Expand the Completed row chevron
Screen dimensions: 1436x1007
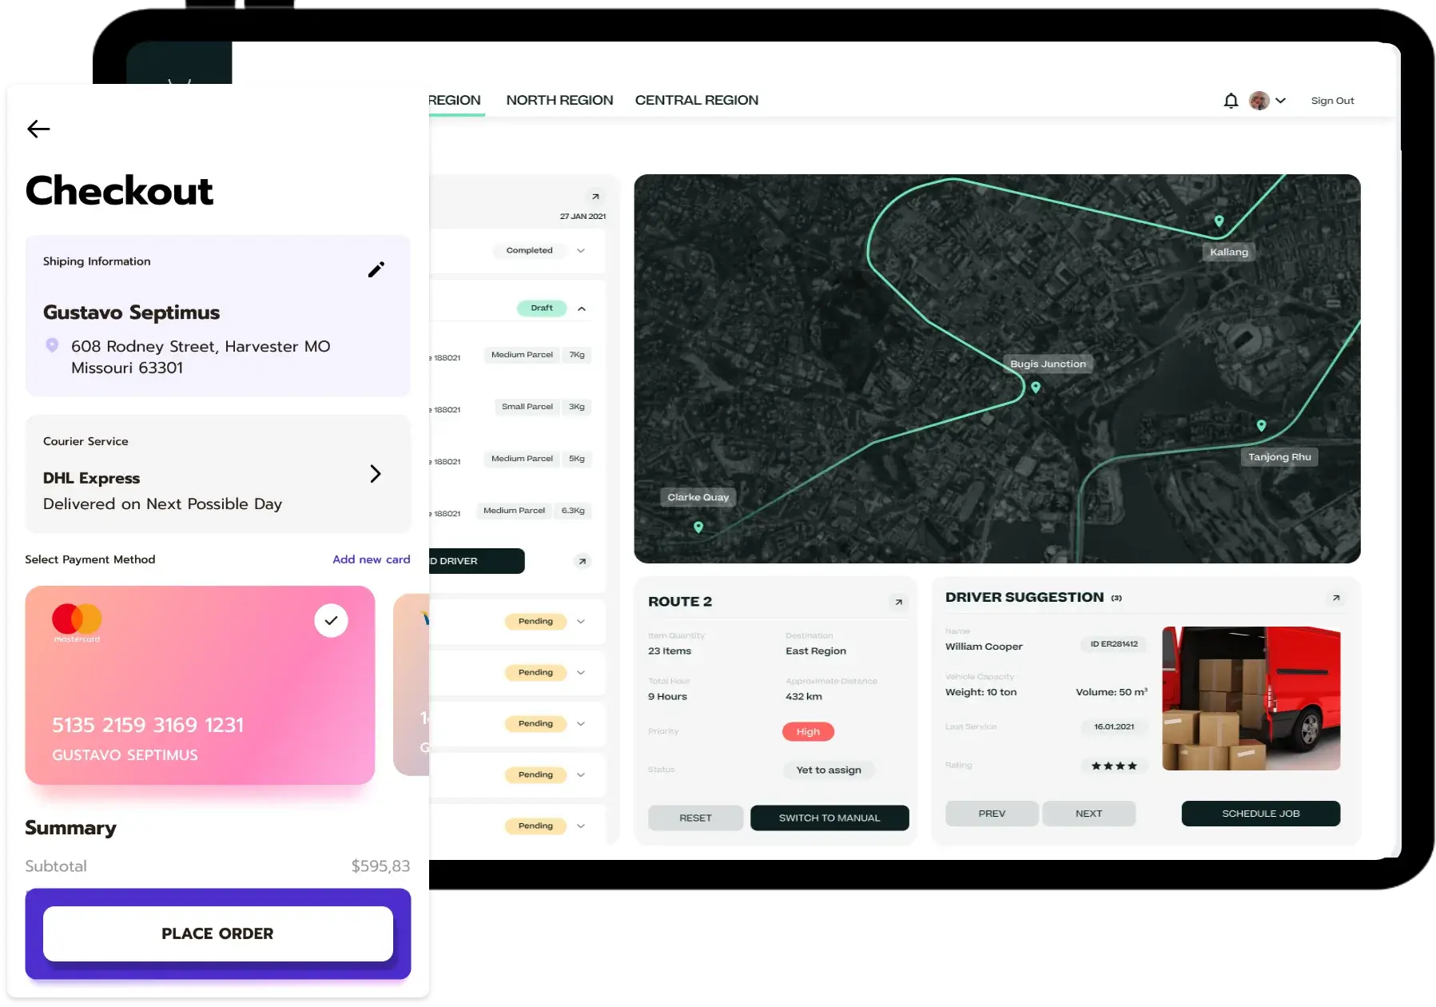[x=581, y=250]
